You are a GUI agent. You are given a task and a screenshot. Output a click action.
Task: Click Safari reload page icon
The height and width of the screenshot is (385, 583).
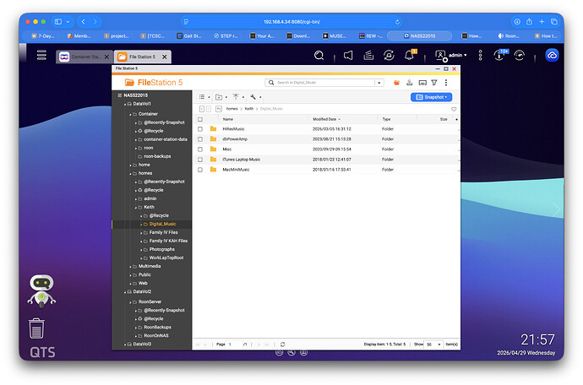tap(397, 22)
